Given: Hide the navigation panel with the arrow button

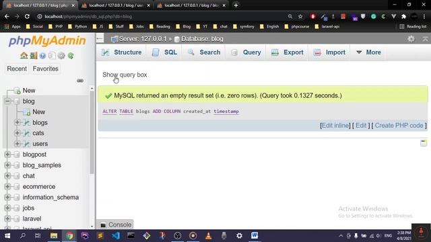Looking at the screenshot, I should click(x=100, y=39).
